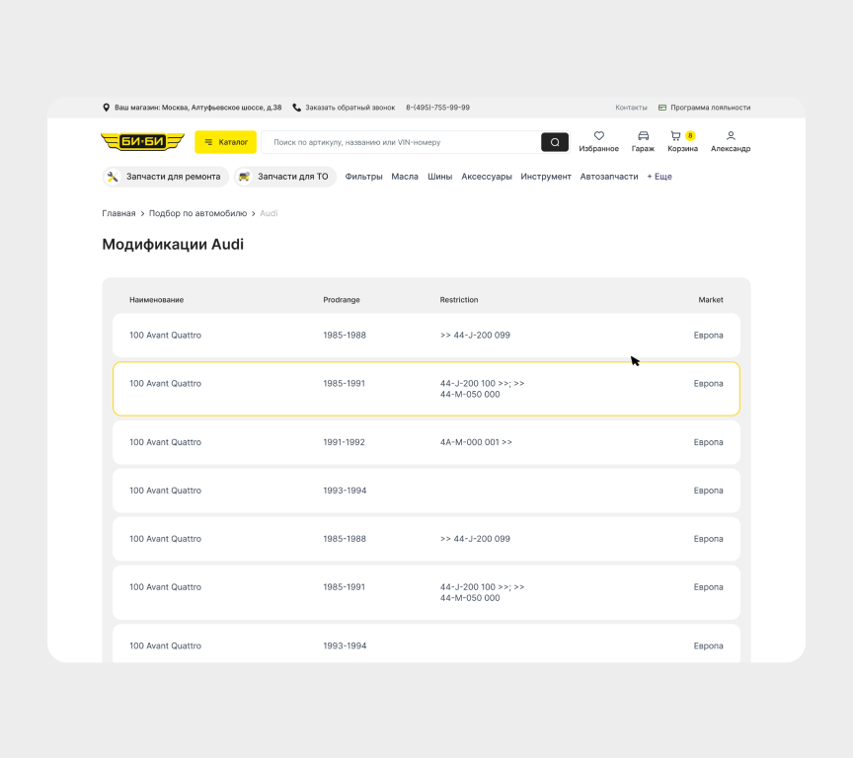The height and width of the screenshot is (758, 853).
Task: Select Запчасти для ТО category
Action: [x=285, y=177]
